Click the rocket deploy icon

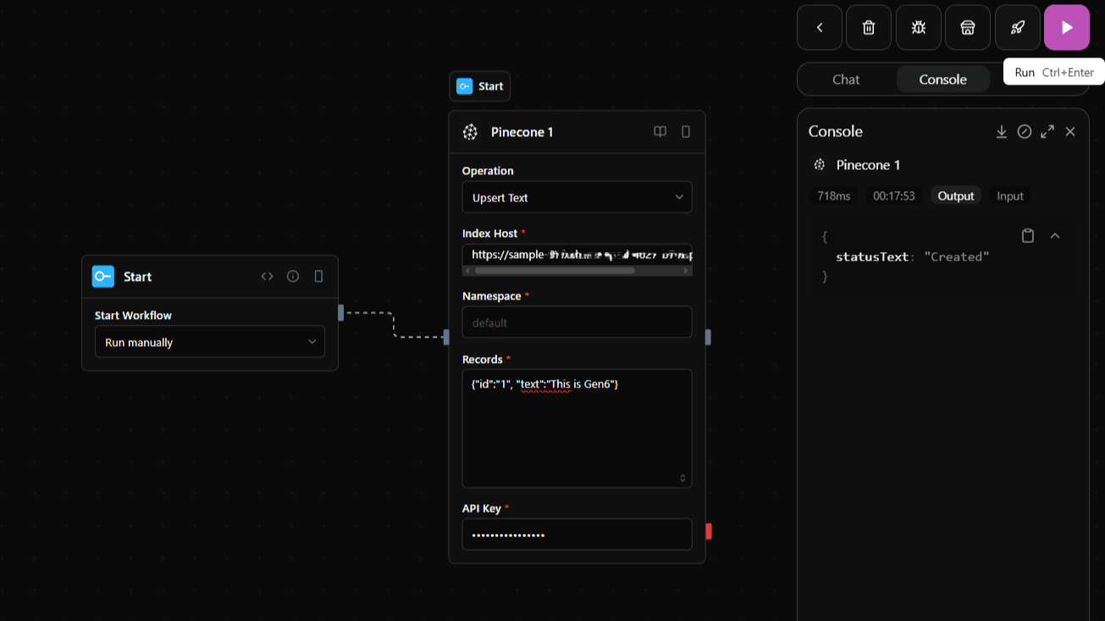click(x=1017, y=28)
